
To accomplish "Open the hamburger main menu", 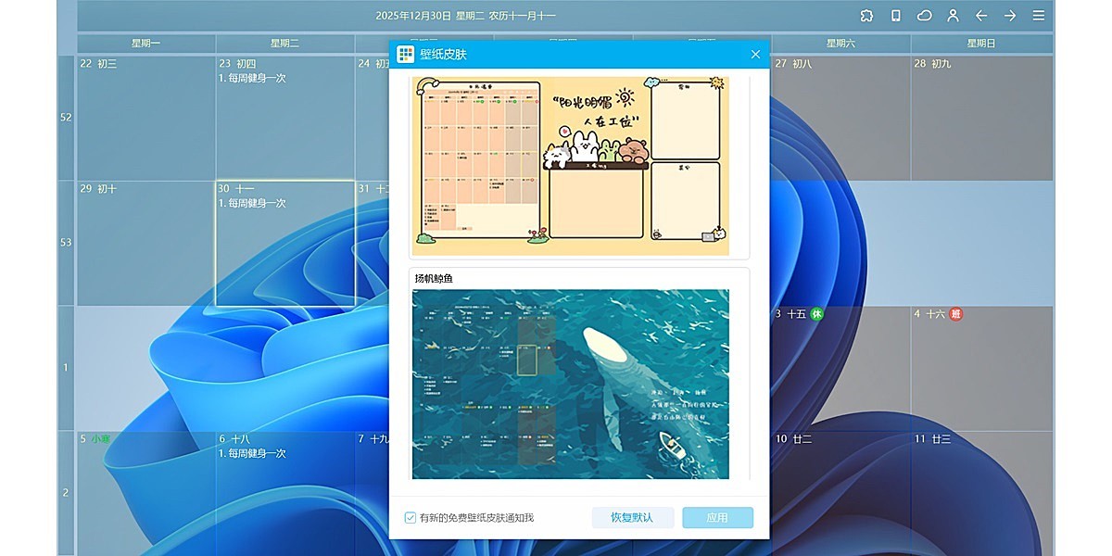I will [x=1039, y=16].
